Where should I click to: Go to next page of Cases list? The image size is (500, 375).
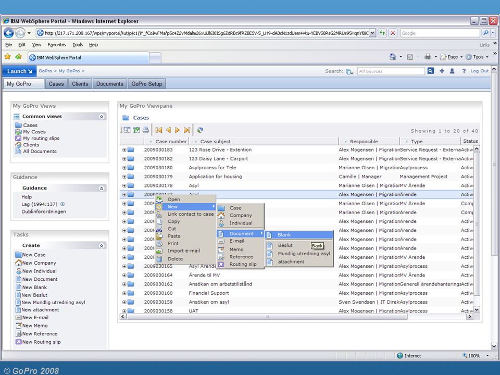point(177,130)
